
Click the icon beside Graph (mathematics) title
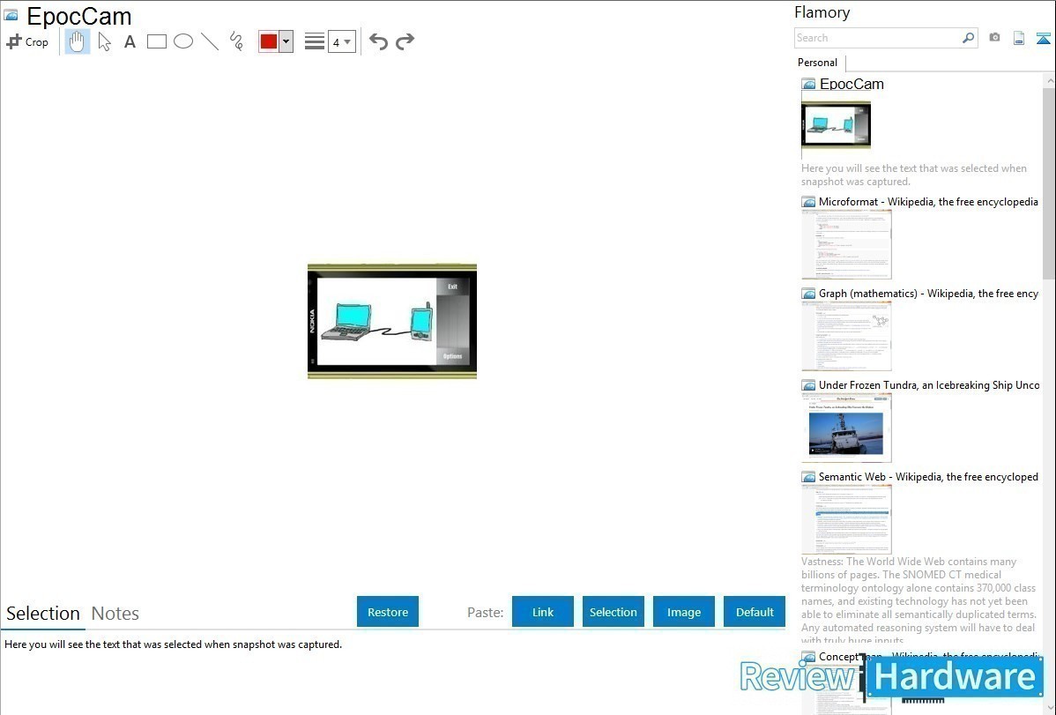[809, 294]
